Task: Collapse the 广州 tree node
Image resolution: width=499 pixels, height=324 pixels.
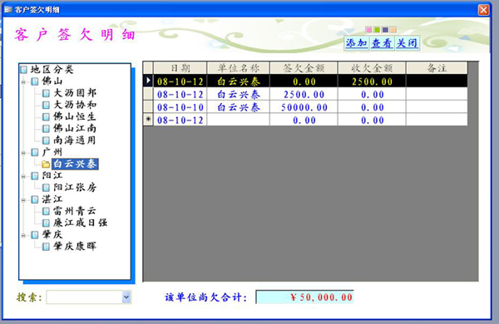Action: pos(23,153)
